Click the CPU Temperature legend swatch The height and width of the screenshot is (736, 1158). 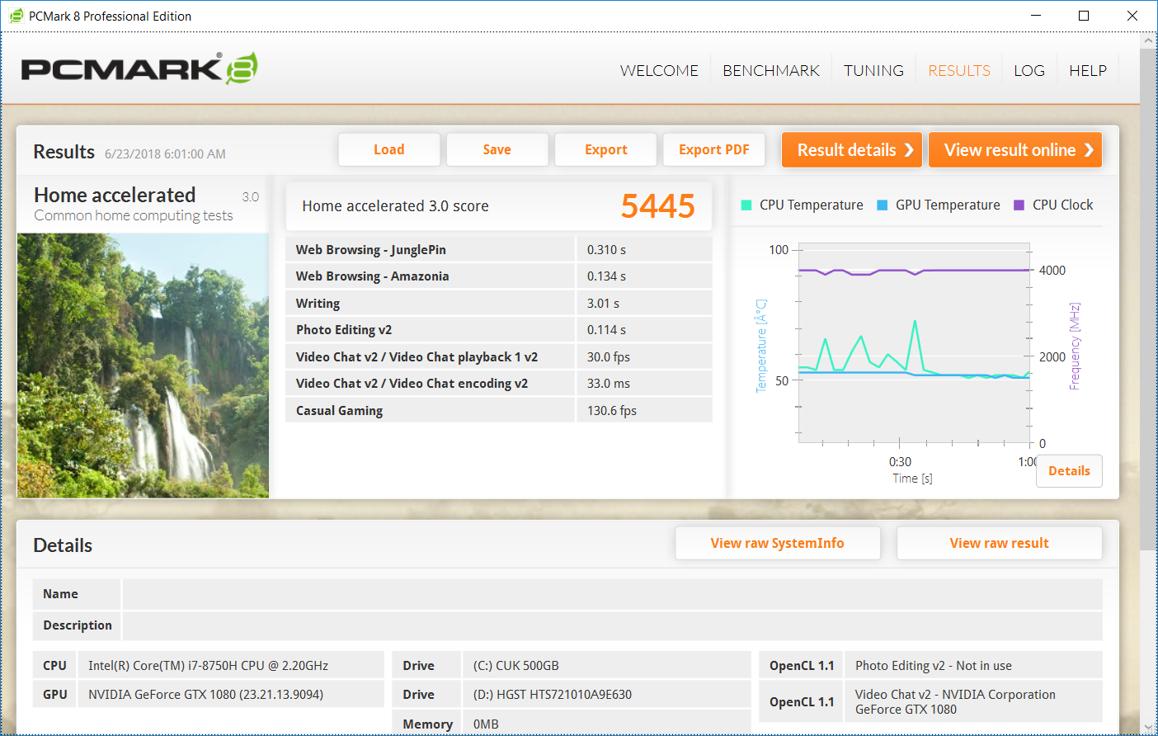[x=746, y=205]
